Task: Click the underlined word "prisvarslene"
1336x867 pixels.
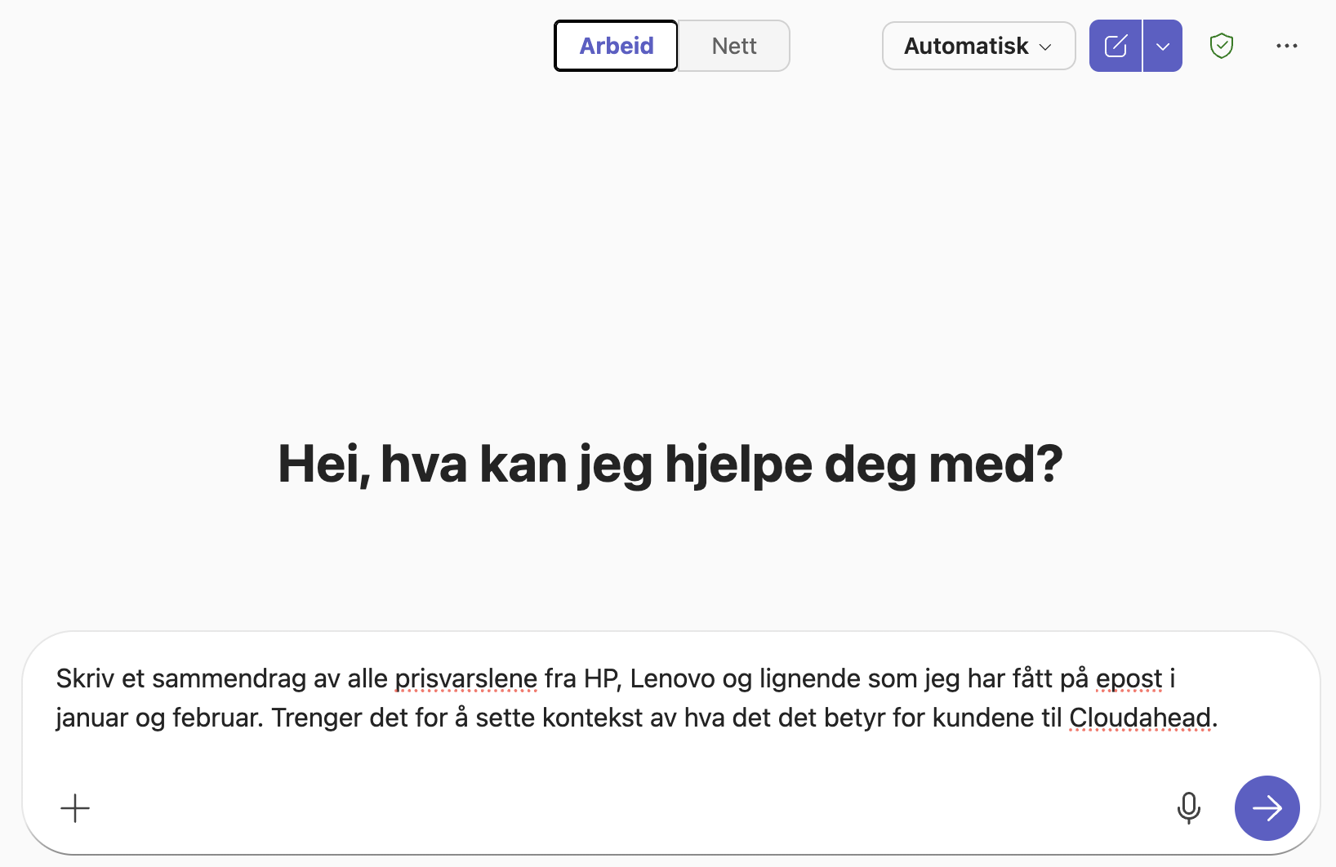Action: (465, 678)
